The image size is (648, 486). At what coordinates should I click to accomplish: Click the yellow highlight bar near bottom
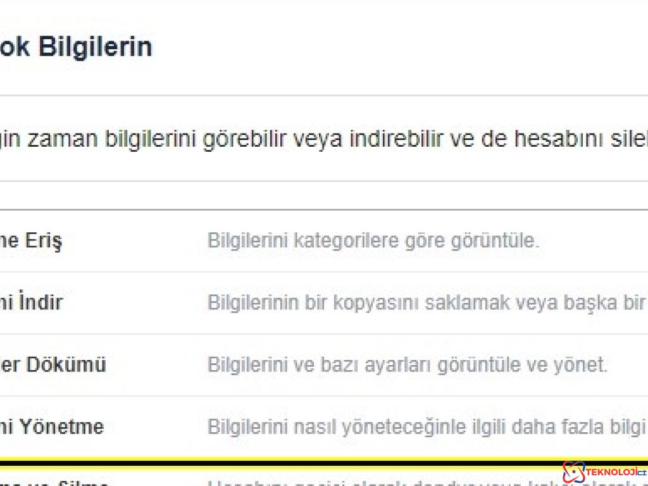(285, 457)
